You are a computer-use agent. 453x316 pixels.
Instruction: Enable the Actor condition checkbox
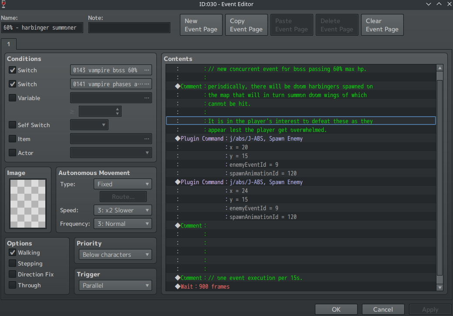pos(13,153)
